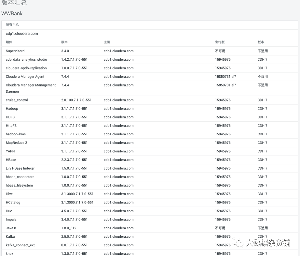300x256 pixels.
Task: Click version 2.2.3.7.1.7.0-551 of HBase
Action: (75, 160)
